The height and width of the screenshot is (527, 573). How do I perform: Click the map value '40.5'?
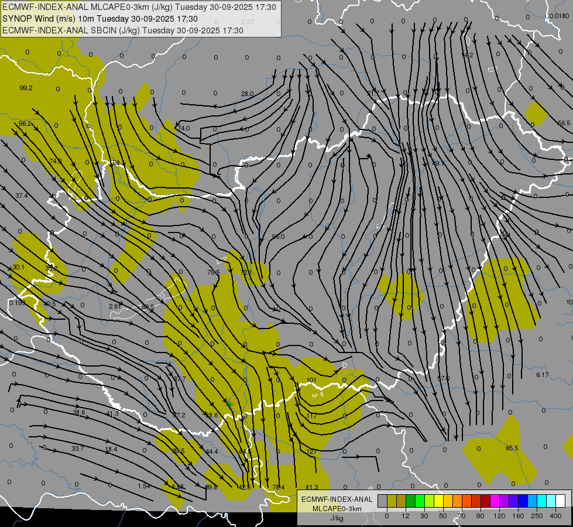pyautogui.click(x=50, y=304)
